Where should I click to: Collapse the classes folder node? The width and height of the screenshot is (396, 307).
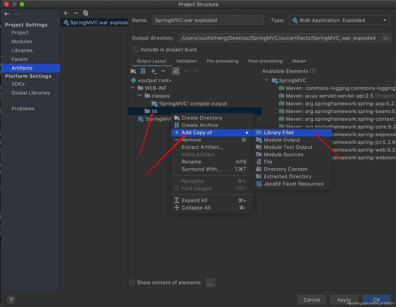click(140, 95)
